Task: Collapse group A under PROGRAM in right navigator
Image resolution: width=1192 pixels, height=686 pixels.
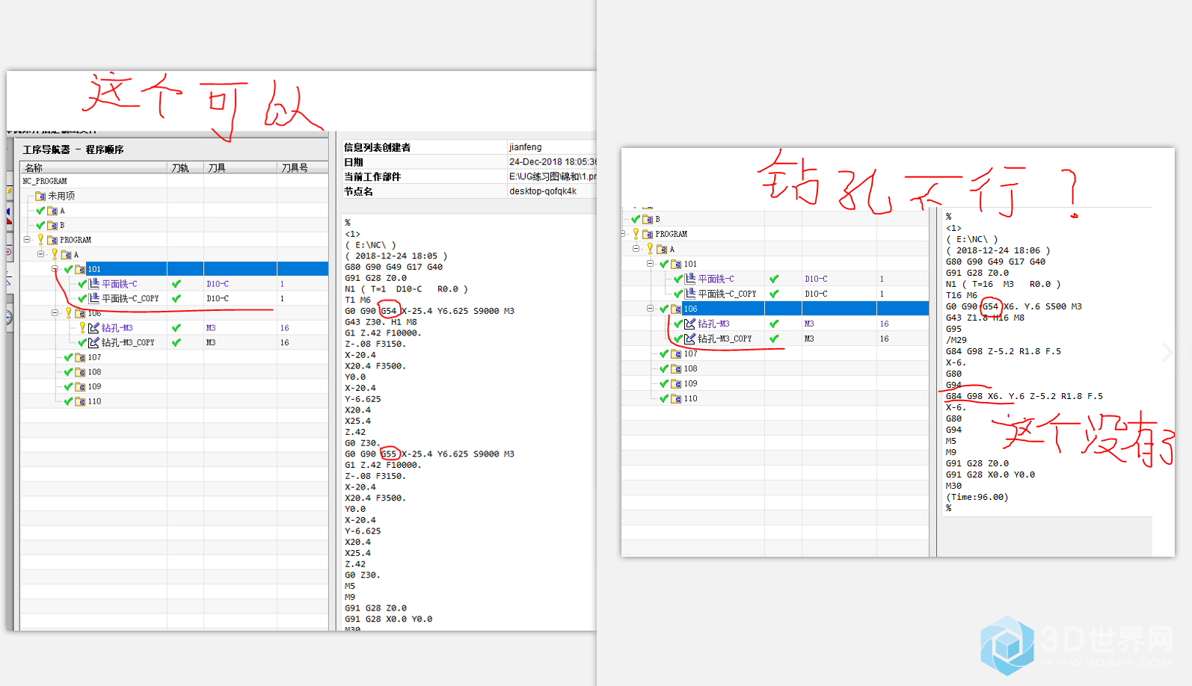Action: (636, 249)
